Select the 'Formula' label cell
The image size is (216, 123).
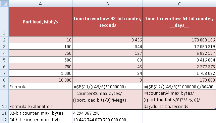click(40, 87)
